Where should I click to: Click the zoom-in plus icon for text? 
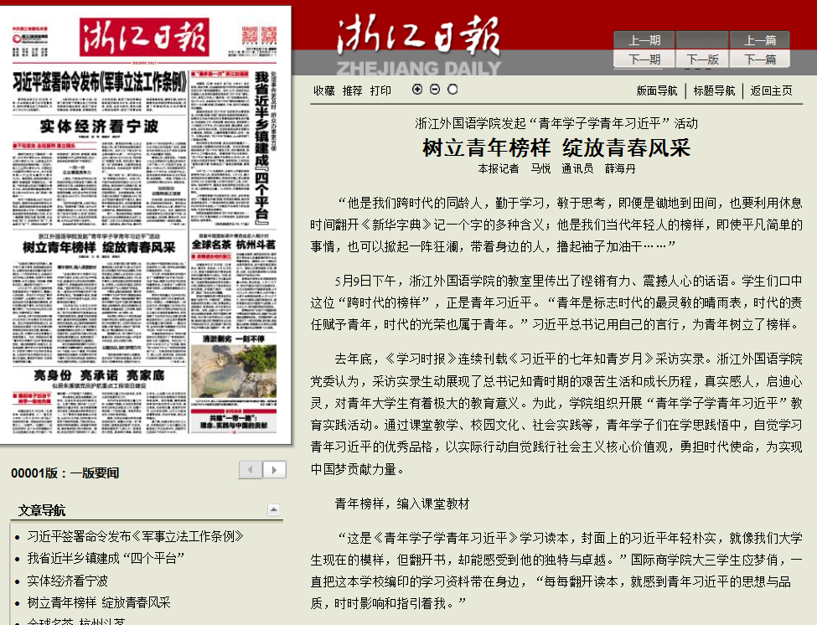pos(417,90)
